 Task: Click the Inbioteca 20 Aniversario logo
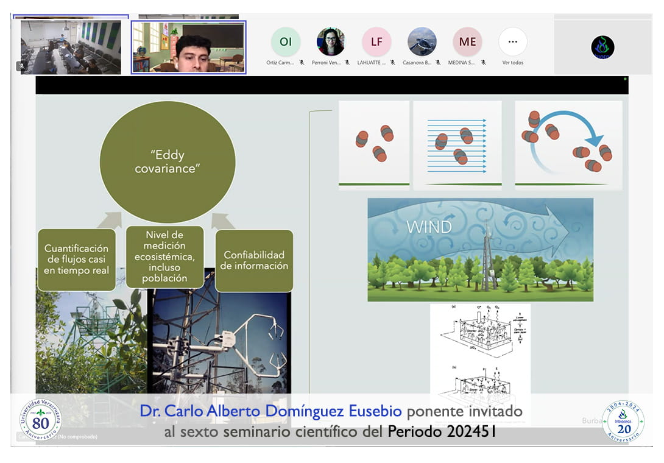pos(623,422)
